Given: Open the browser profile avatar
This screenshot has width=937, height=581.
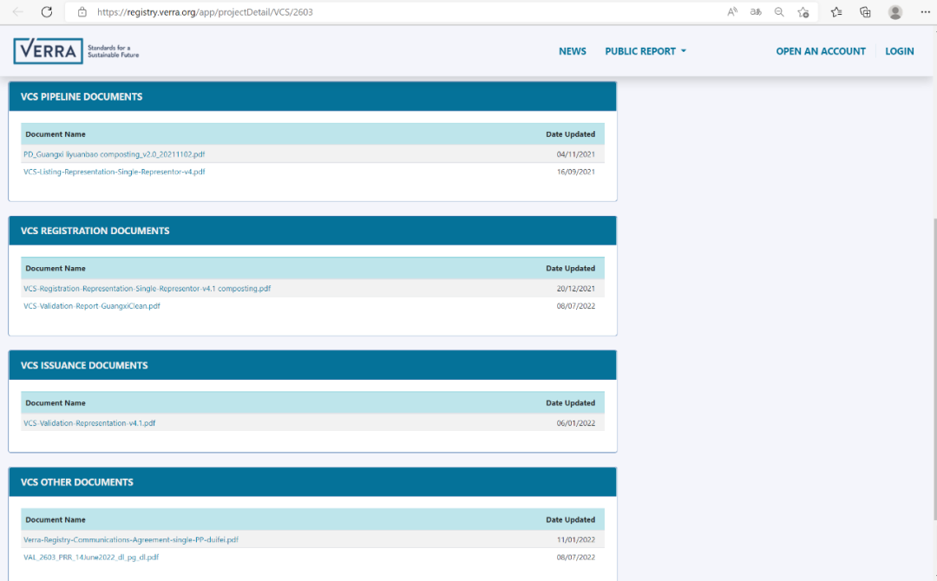Looking at the screenshot, I should point(895,12).
